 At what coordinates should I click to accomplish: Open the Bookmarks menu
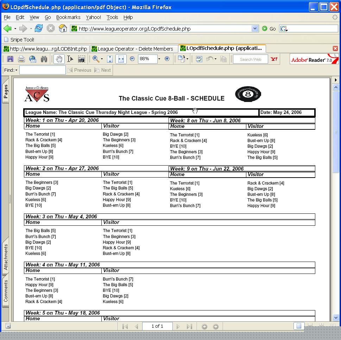pos(68,17)
